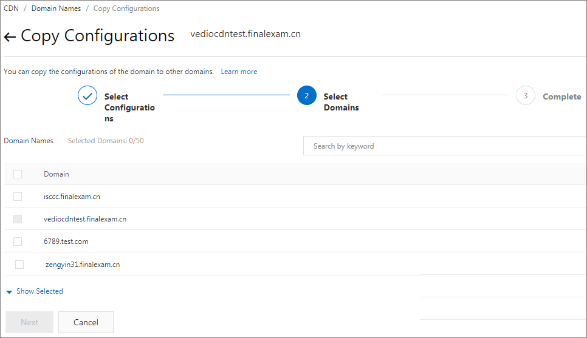The width and height of the screenshot is (587, 338).
Task: Check the zengyin31.finalexam.cn checkbox
Action: coord(19,265)
